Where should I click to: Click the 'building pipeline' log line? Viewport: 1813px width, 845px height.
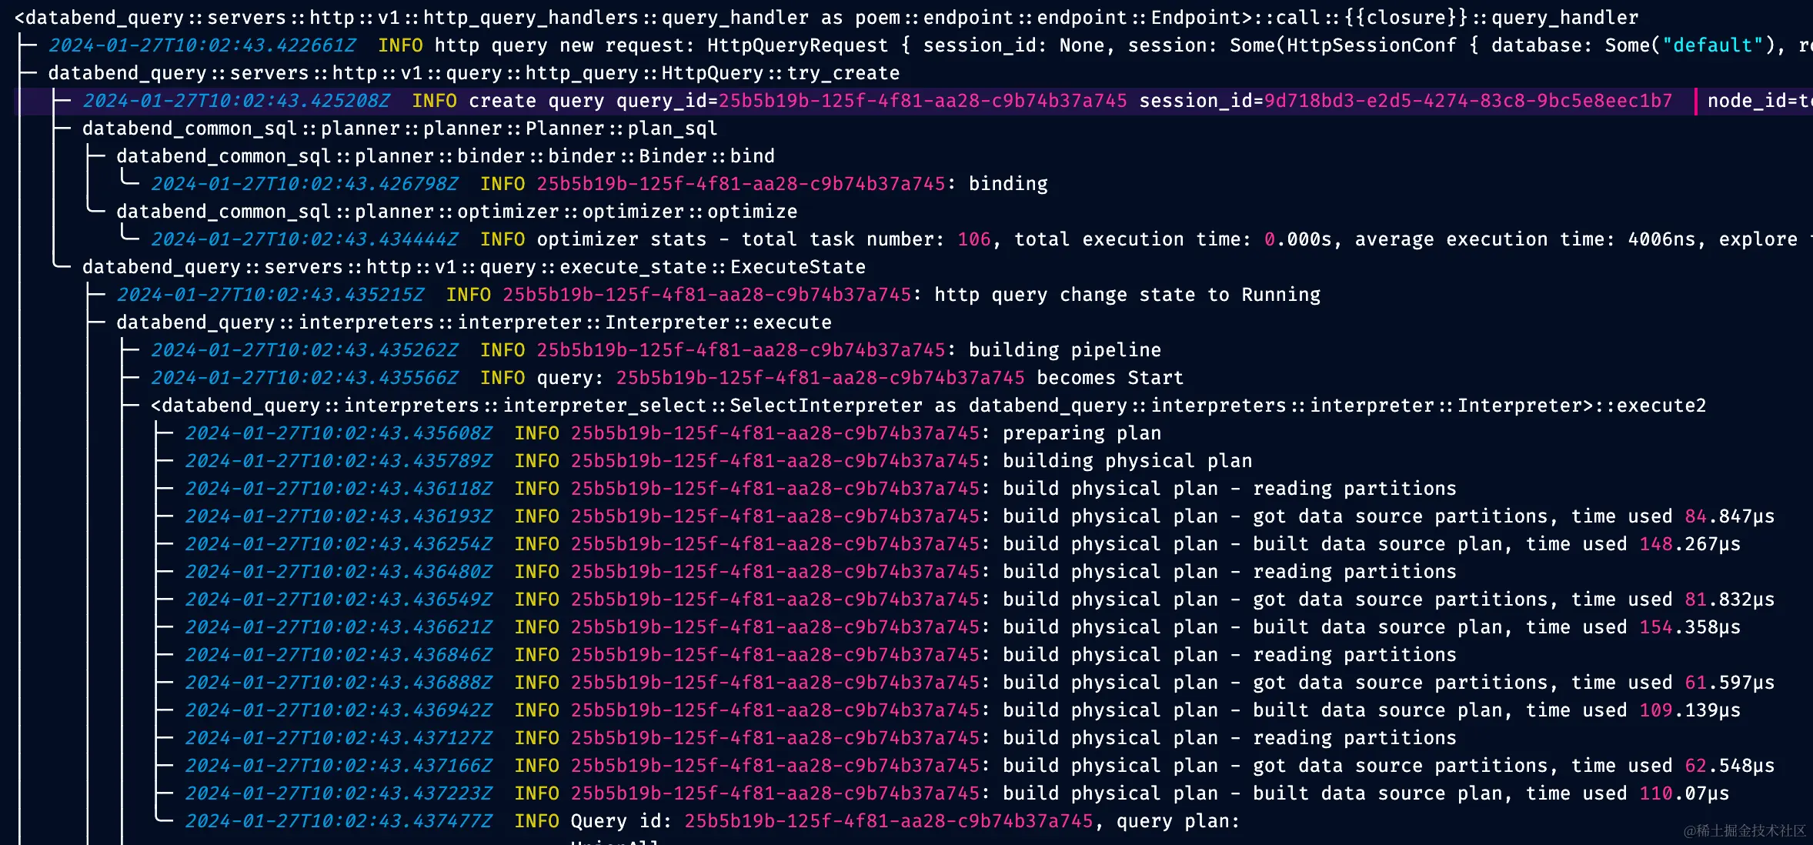tap(1063, 350)
